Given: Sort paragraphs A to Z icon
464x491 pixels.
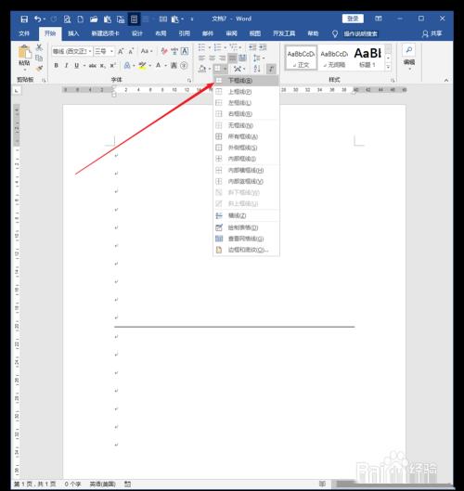Looking at the screenshot, I should point(257,69).
